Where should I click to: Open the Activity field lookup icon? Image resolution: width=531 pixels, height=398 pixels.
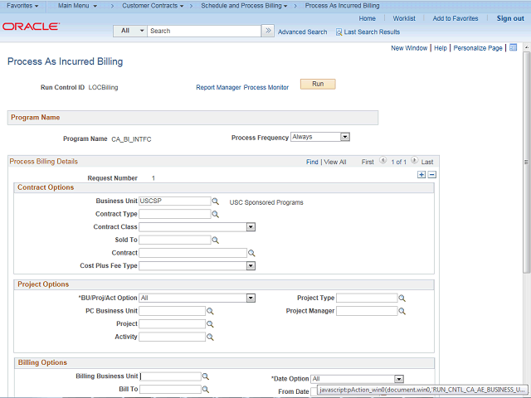click(210, 337)
